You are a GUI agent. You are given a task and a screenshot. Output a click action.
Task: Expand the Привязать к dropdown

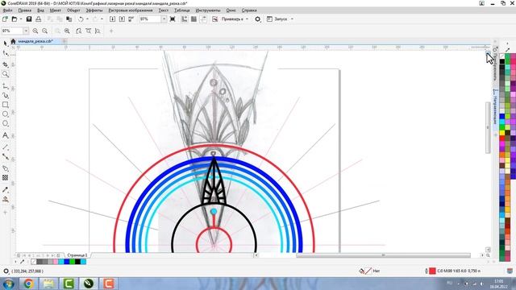(248, 19)
